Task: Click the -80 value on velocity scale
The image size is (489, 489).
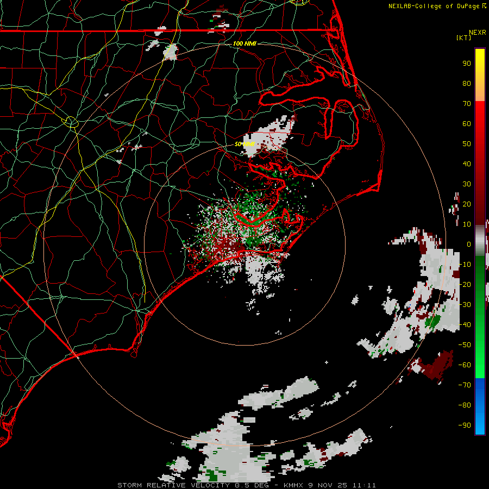Action: click(465, 405)
